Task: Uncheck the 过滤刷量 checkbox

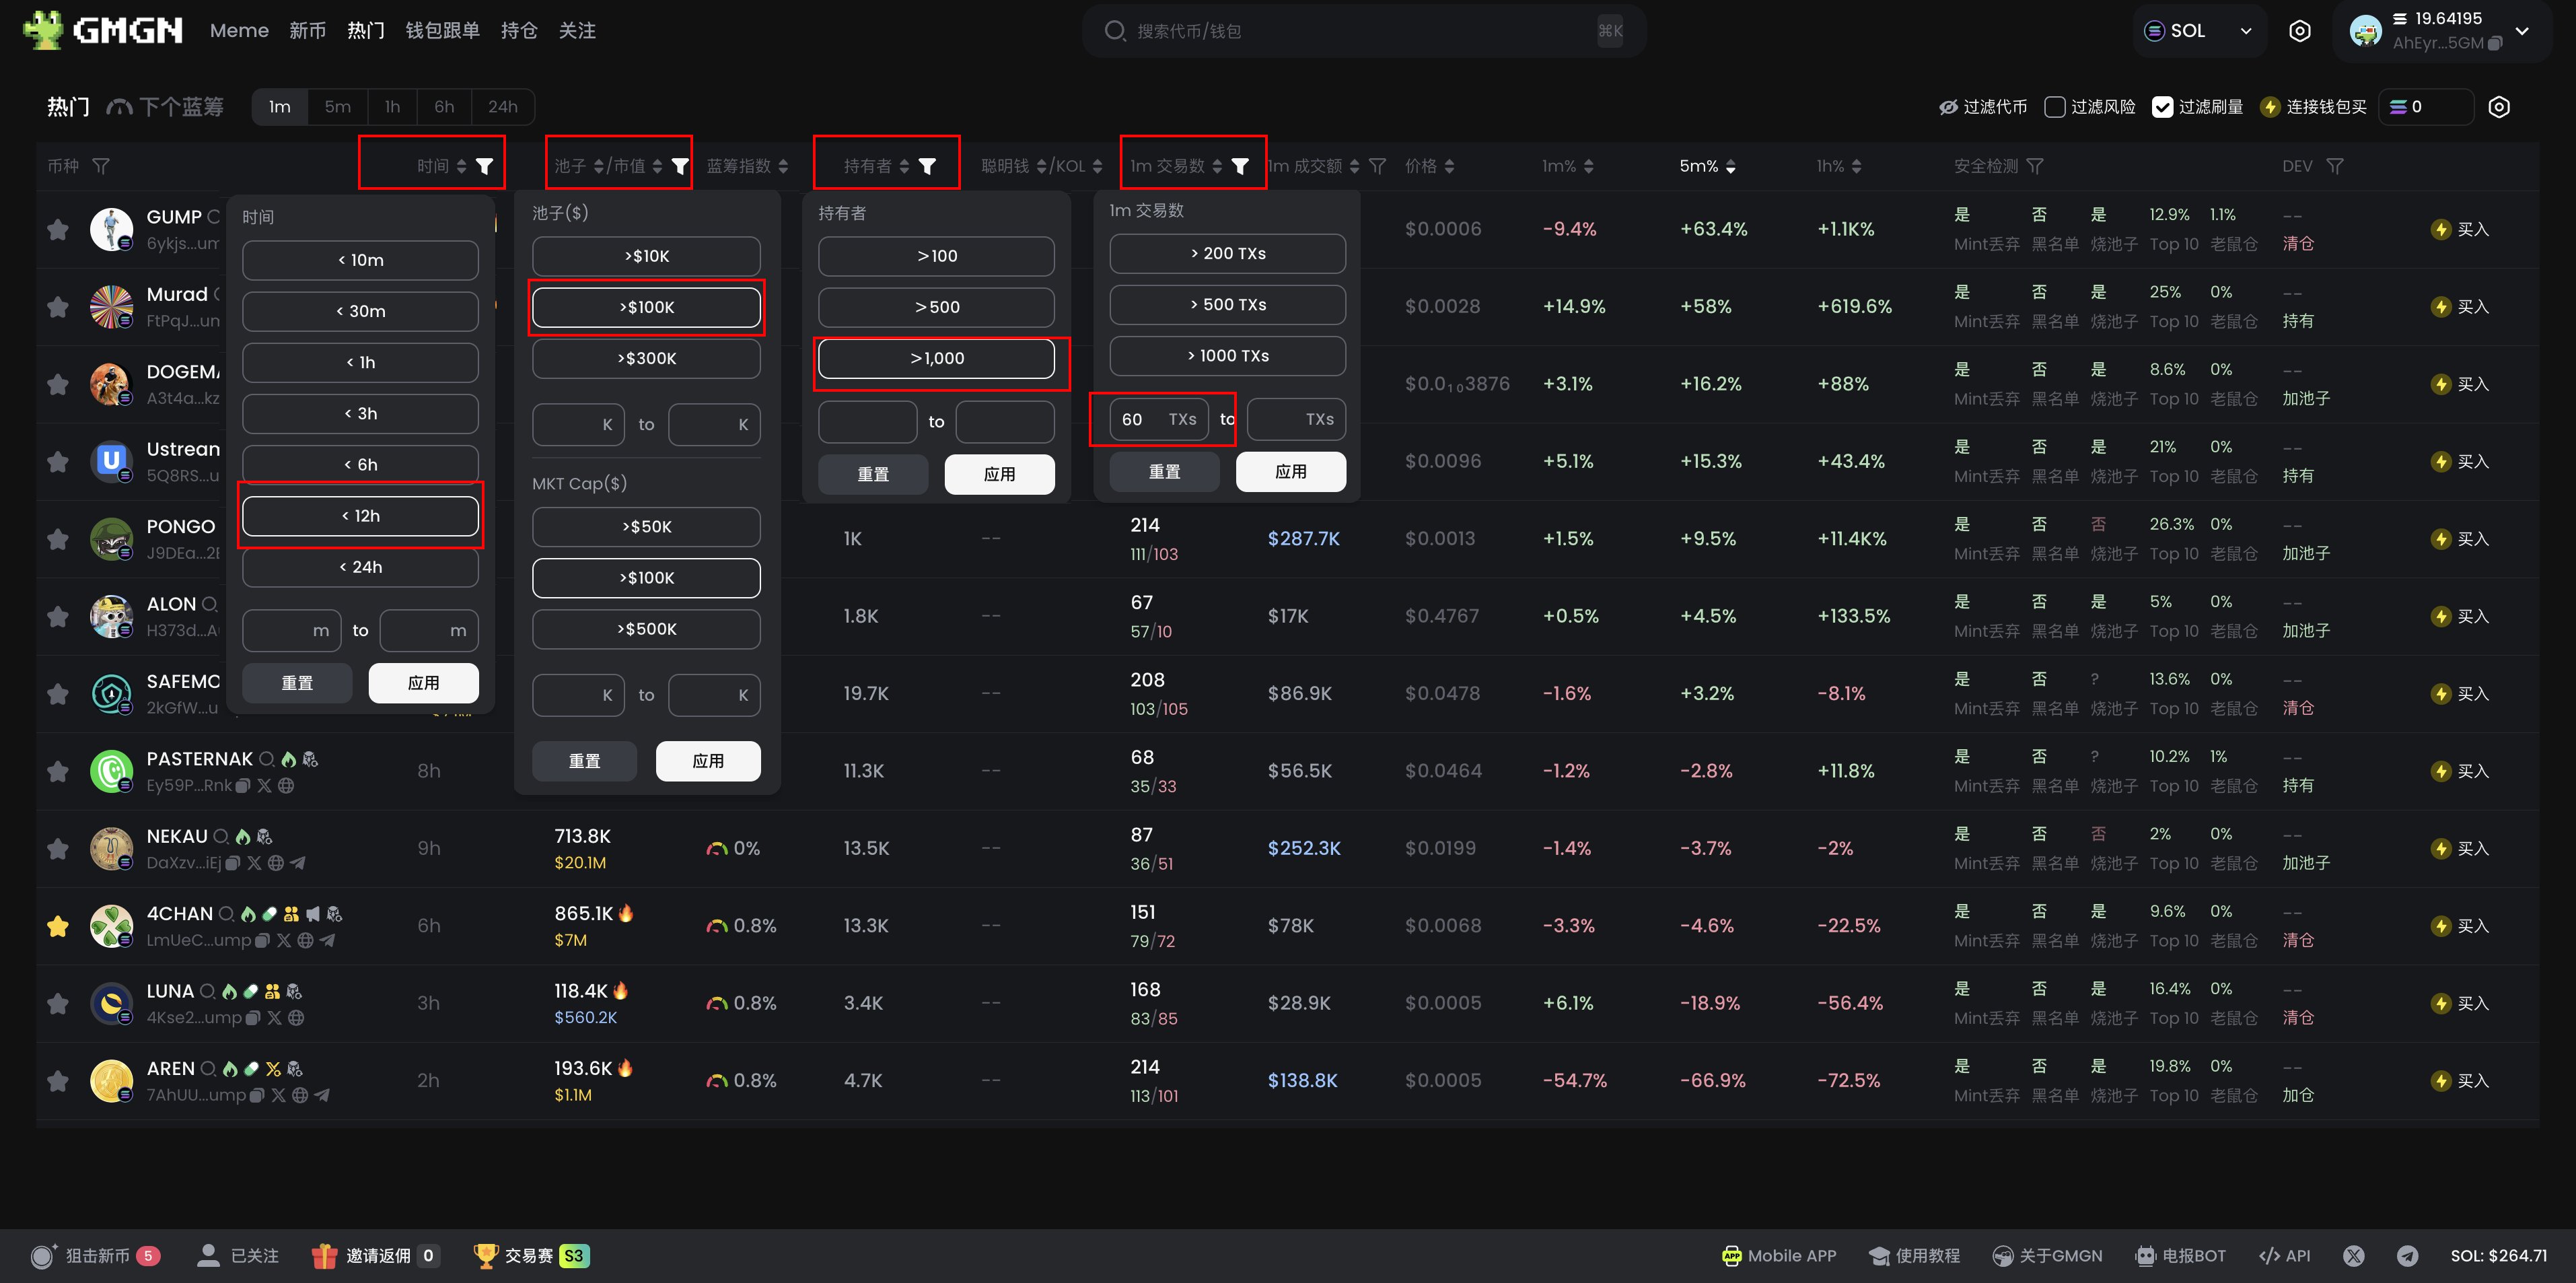Action: click(x=2162, y=107)
